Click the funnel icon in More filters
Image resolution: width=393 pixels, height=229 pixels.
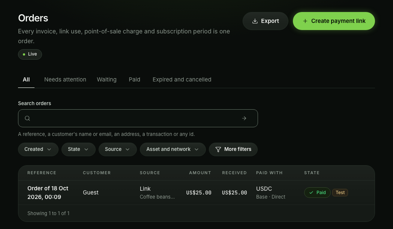[x=218, y=149]
